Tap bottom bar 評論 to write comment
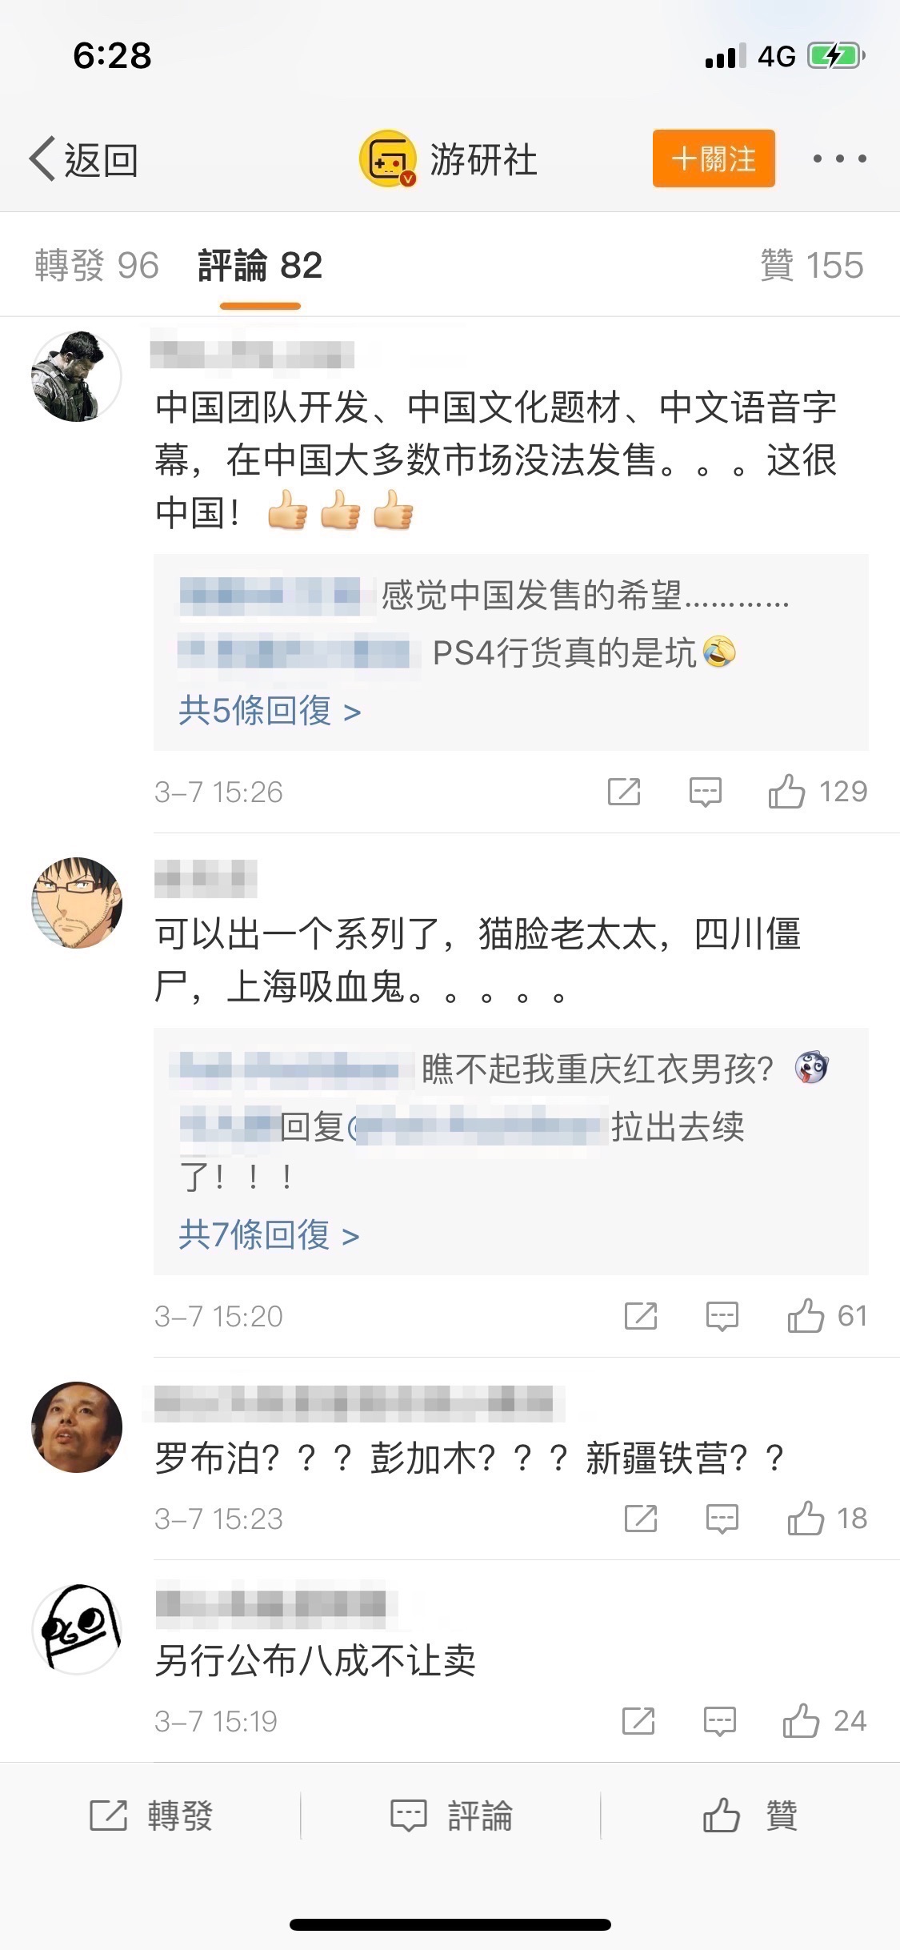 450,1816
